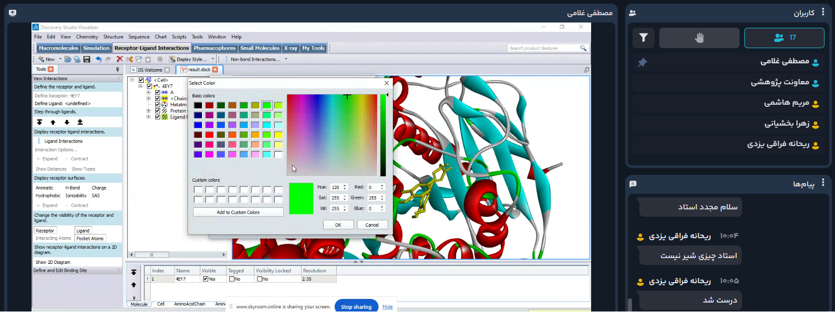835x312 pixels.
Task: Click the red X Delete icon
Action: coord(120,60)
